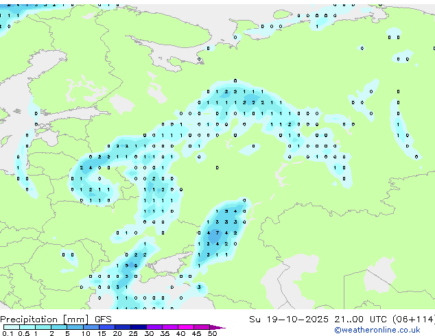Screen dimensions: 435x336
Task: Click the 50 legend scale label
Action: tap(212, 333)
